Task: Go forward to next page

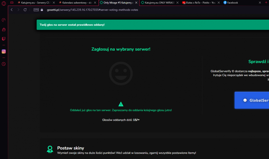Action: pos(18,10)
